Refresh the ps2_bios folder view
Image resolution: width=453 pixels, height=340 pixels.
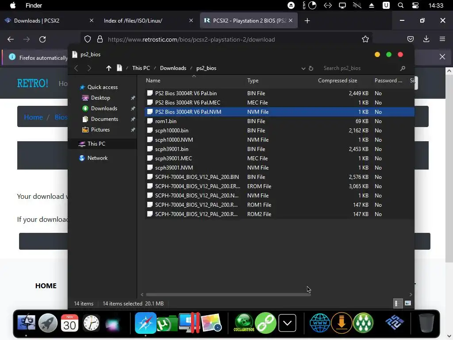[x=311, y=68]
